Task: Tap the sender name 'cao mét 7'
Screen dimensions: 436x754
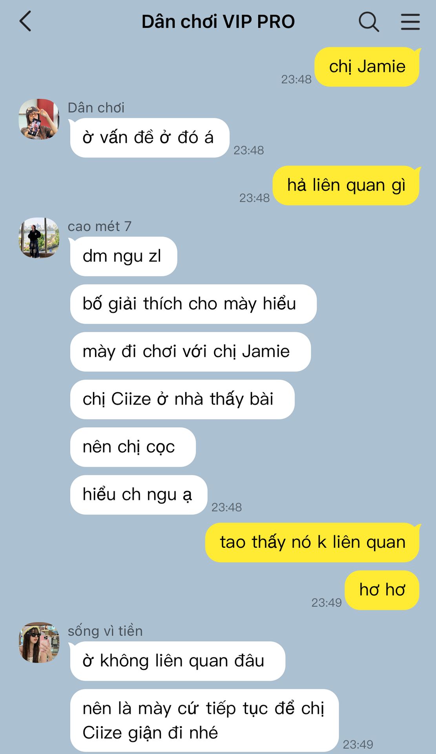Action: [100, 226]
